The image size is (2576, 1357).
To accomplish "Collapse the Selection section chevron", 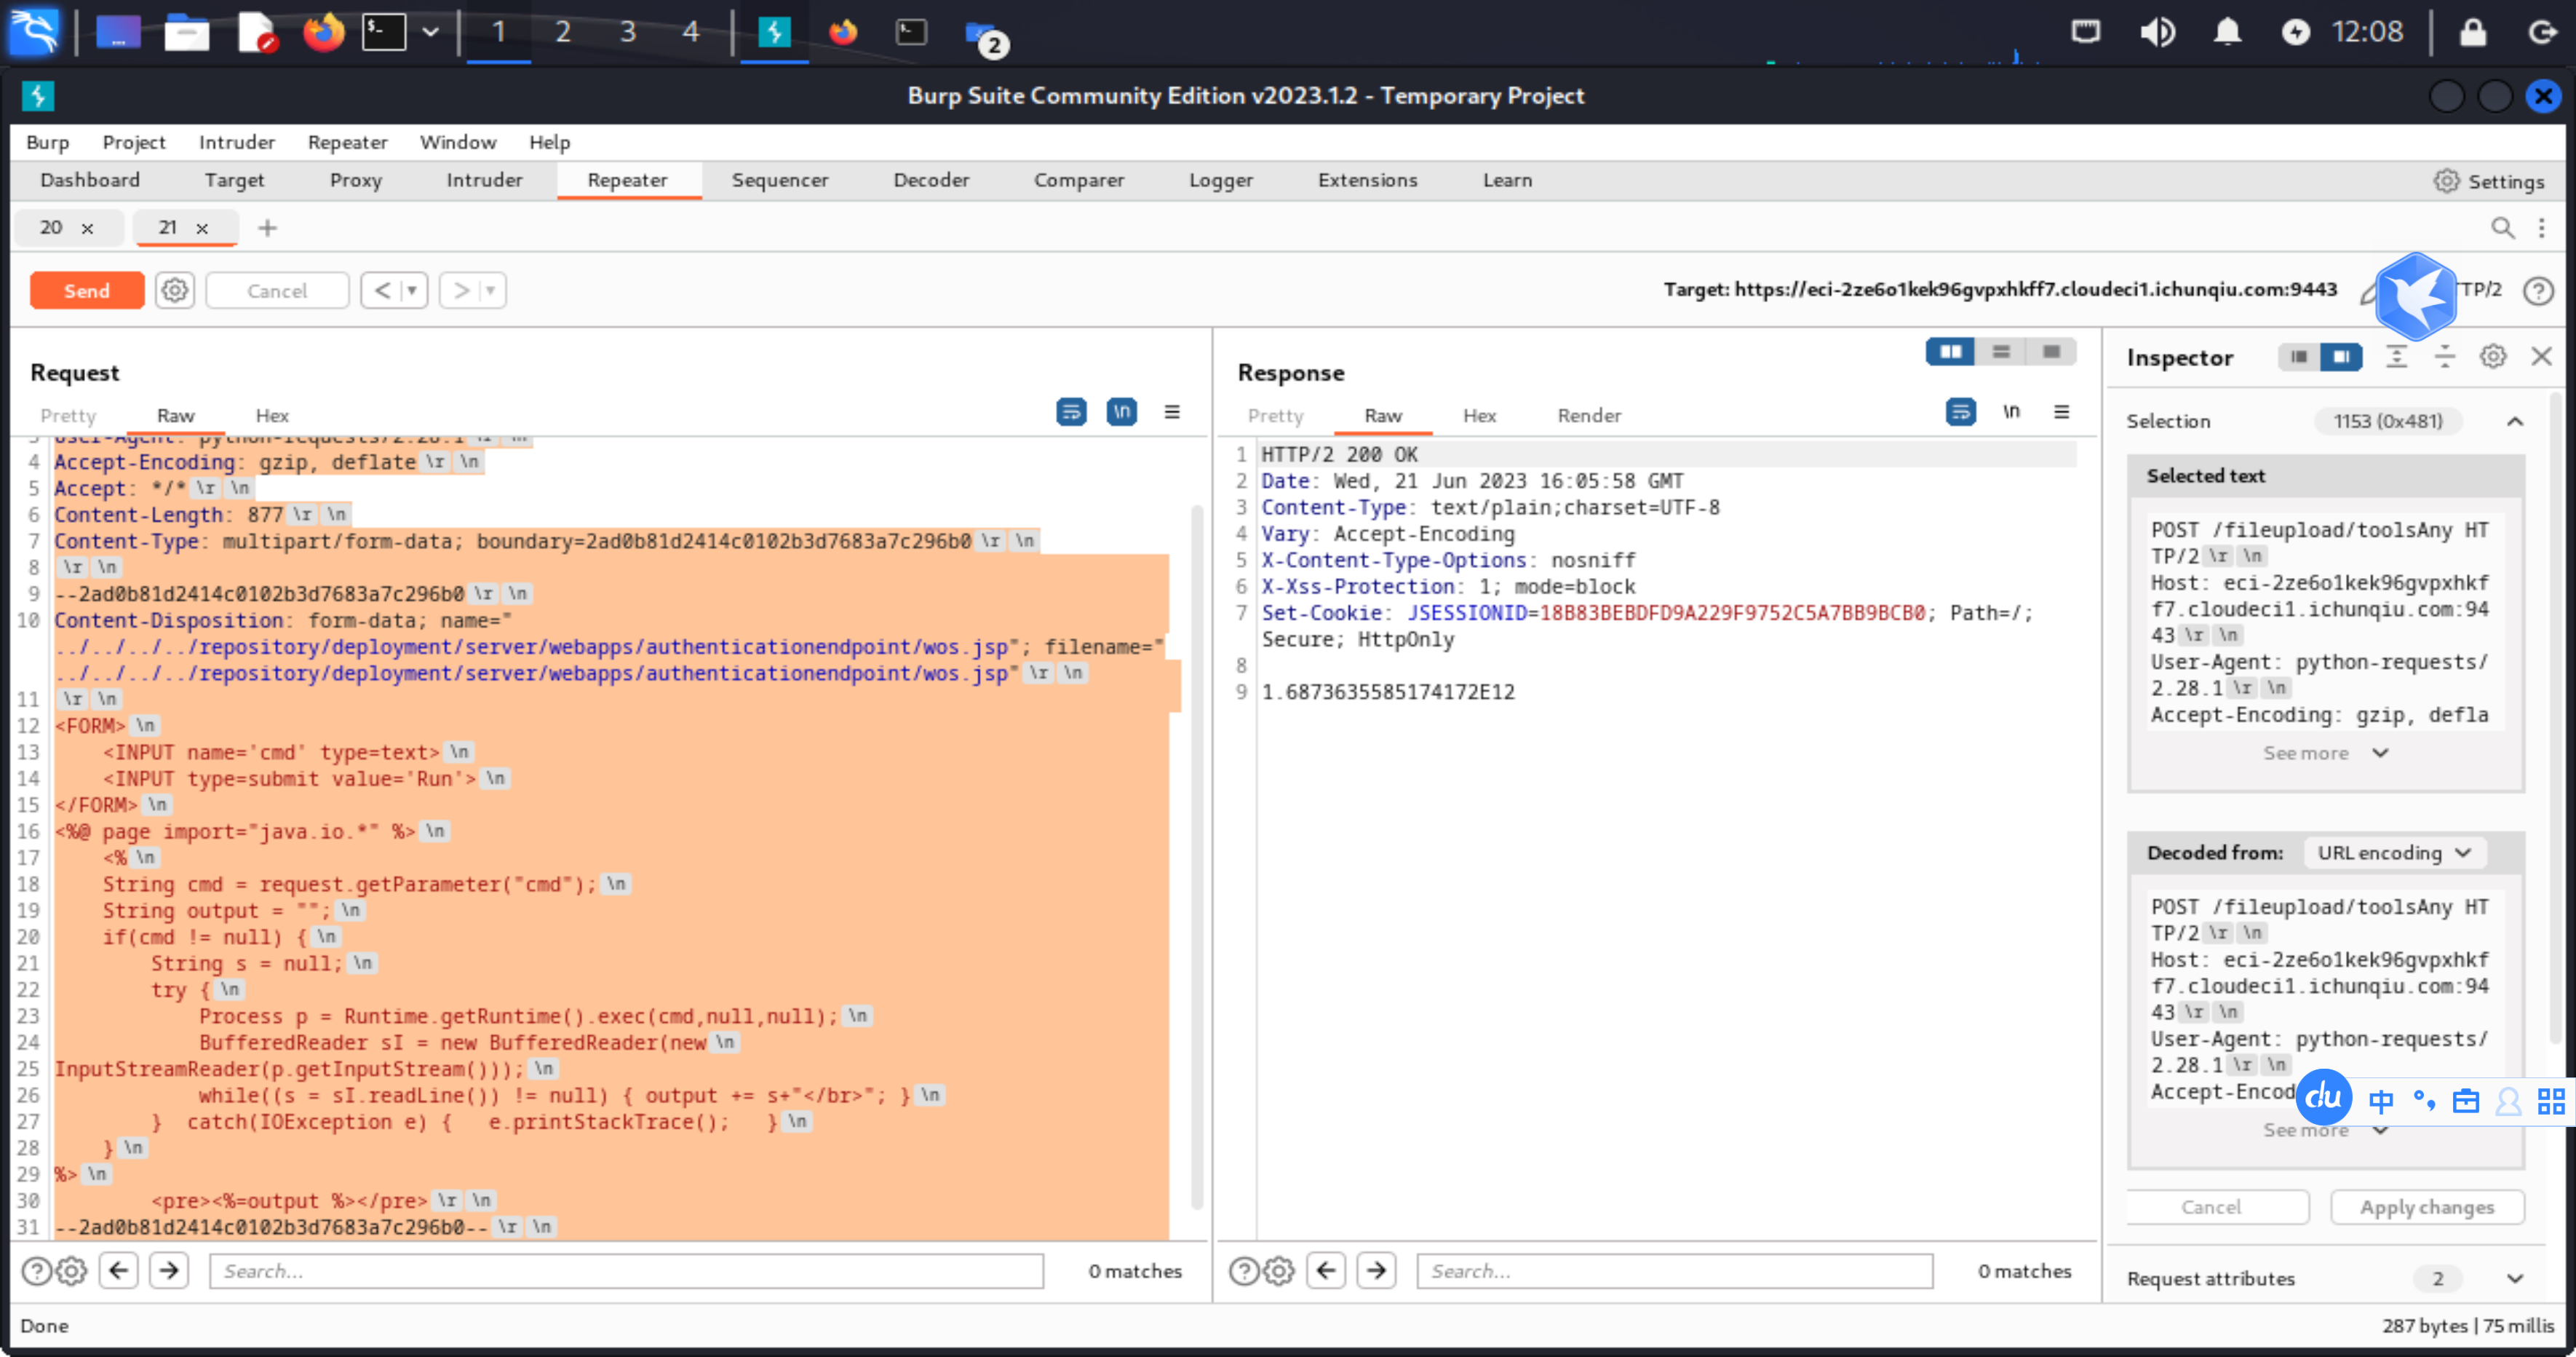I will (2515, 422).
